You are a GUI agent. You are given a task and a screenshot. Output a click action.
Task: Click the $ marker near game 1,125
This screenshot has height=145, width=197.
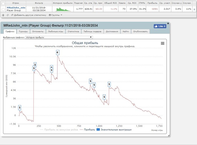click(109, 84)
